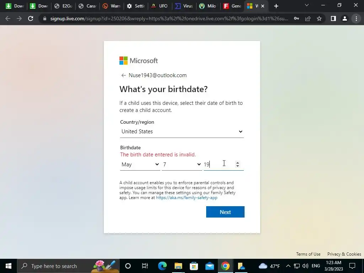Open File Explorer from taskbar

click(178, 266)
